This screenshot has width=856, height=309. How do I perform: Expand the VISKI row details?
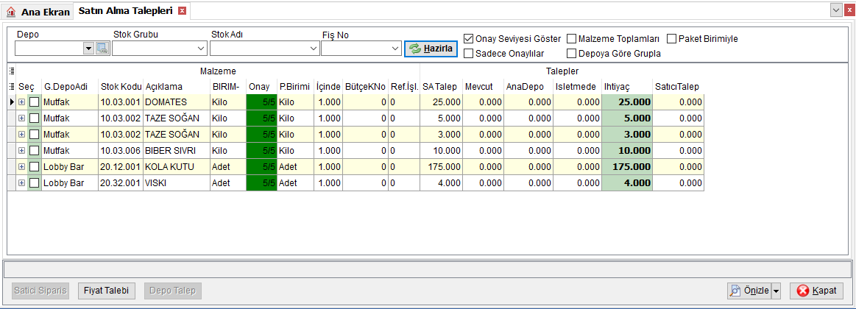(22, 183)
